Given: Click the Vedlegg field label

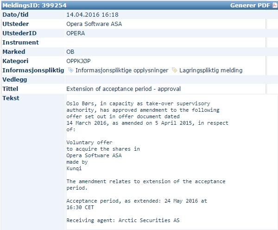Looking at the screenshot, I should click(15, 79).
